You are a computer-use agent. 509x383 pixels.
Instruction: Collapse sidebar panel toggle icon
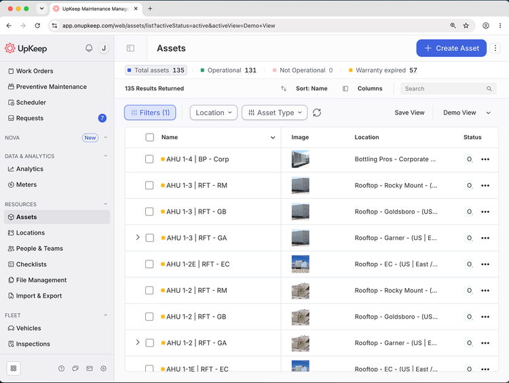130,48
